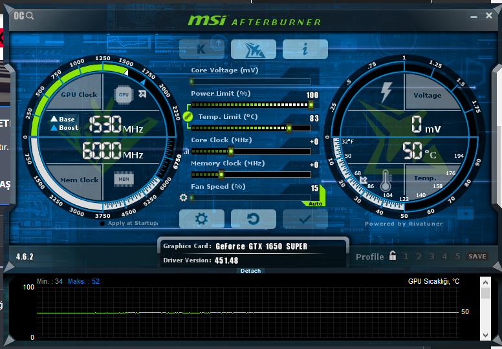Image resolution: width=502 pixels, height=349 pixels.
Task: Click the GPU Sıcaklığı graph label
Action: [x=433, y=282]
